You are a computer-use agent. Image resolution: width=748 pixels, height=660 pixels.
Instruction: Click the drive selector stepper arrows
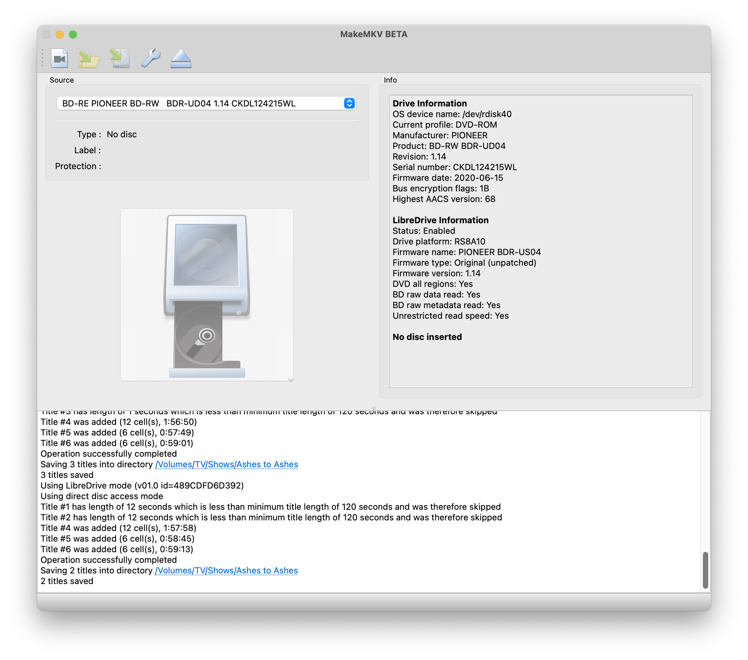(349, 103)
